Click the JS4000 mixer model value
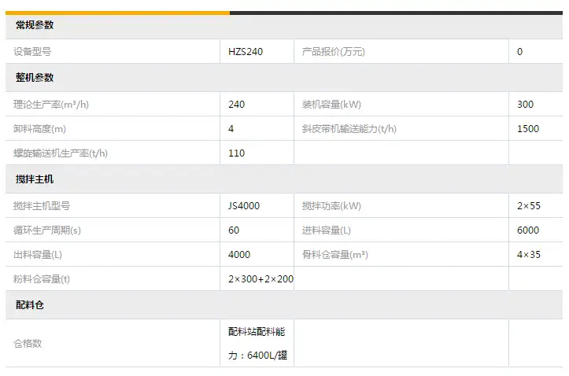The width and height of the screenshot is (569, 376). [244, 206]
